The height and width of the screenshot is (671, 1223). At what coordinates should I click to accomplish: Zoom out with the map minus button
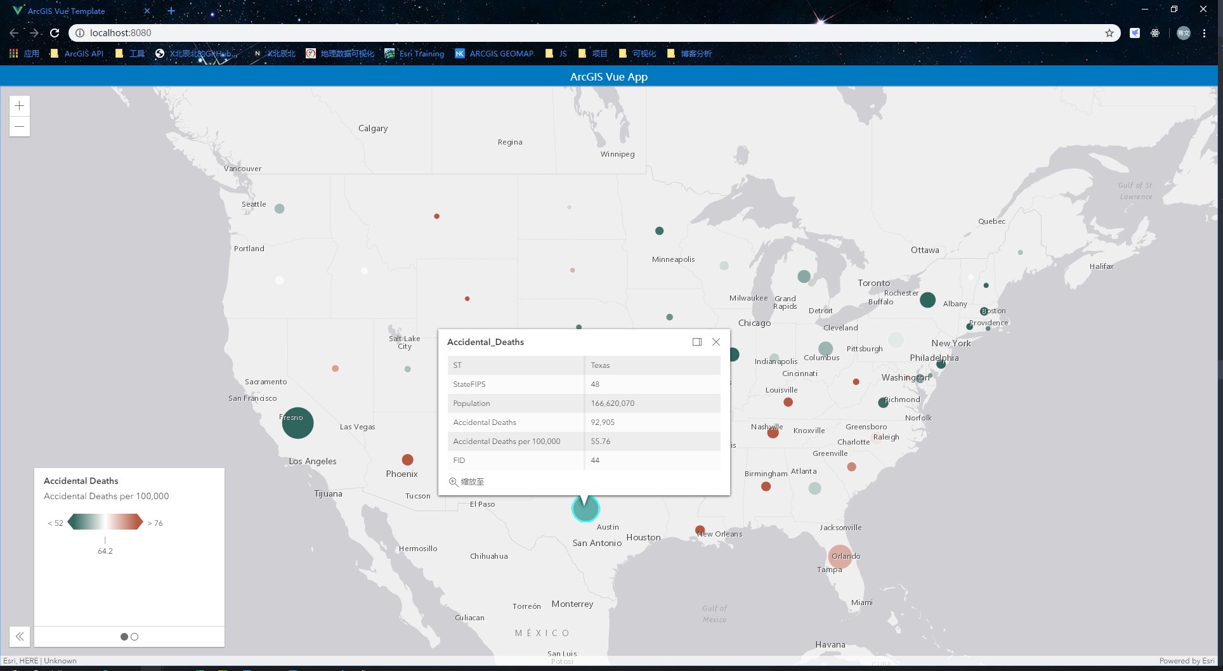click(x=20, y=126)
